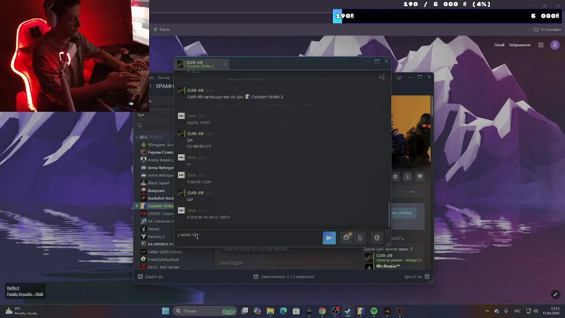The image size is (565, 318).
Task: Select Destiny 2 in the games list
Action: (x=157, y=236)
